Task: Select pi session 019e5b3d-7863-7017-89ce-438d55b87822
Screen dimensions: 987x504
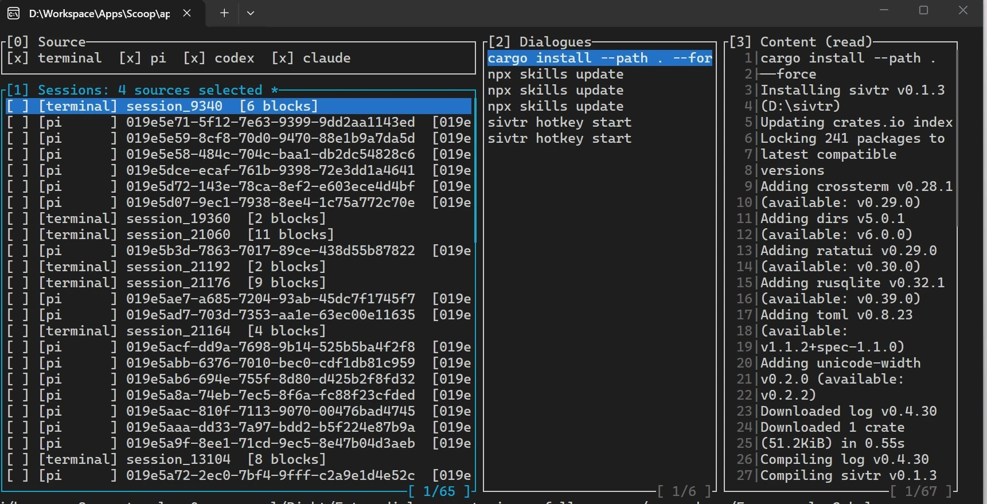Action: [x=239, y=251]
